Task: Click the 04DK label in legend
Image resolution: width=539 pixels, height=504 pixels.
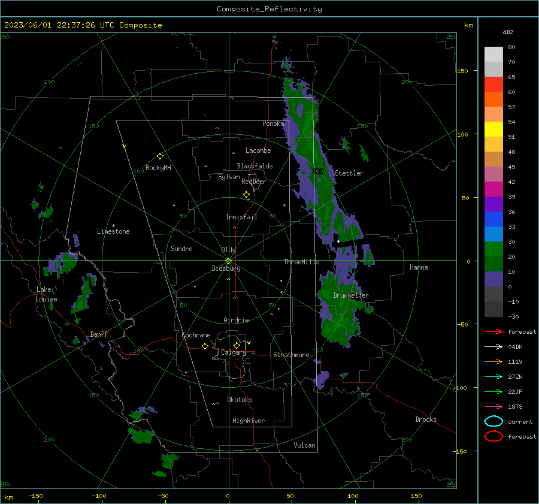Action: coord(515,346)
